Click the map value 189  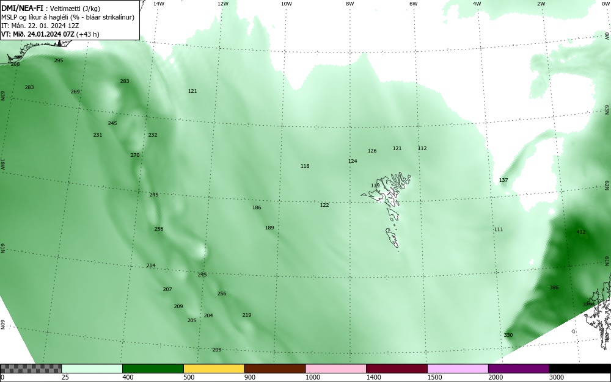269,228
